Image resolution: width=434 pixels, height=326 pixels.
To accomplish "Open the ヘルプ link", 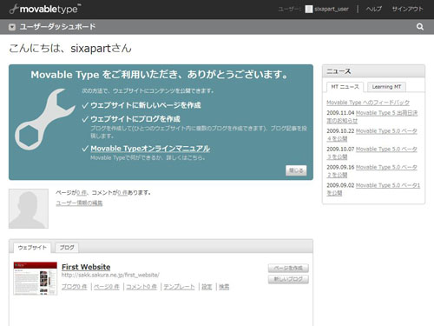I will [373, 9].
